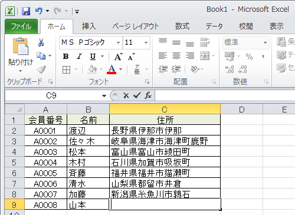
Task: Align text left in the cell
Action: 163,56
